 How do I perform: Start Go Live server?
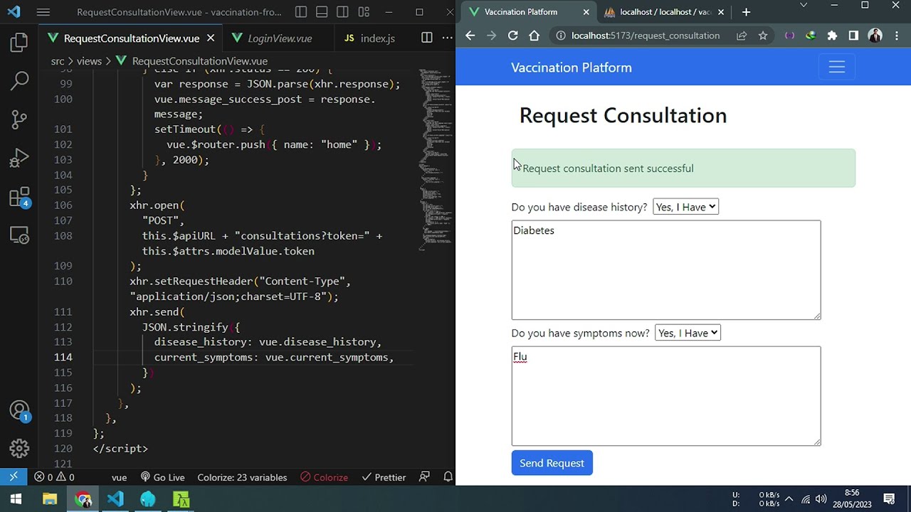[x=162, y=477]
